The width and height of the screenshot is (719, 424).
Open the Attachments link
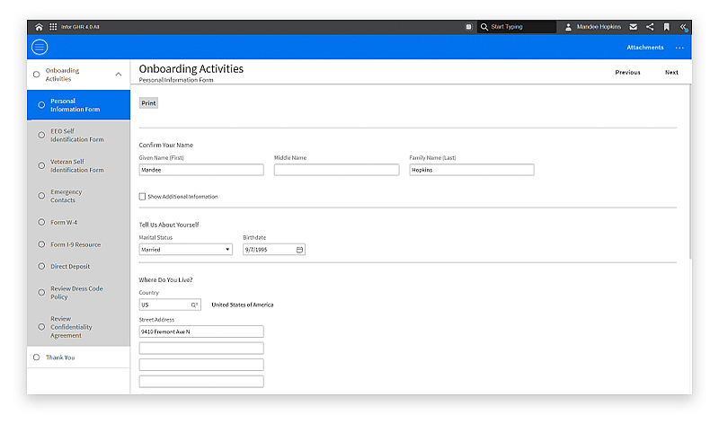click(x=644, y=48)
